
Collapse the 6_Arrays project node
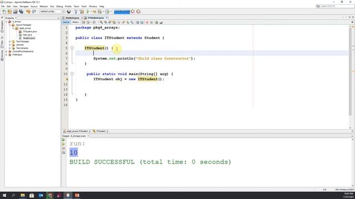(x=7, y=22)
